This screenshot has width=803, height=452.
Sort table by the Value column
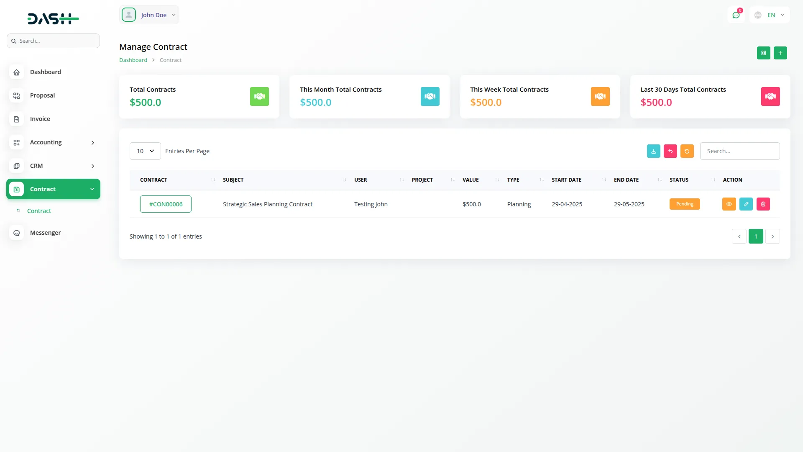pyautogui.click(x=471, y=180)
